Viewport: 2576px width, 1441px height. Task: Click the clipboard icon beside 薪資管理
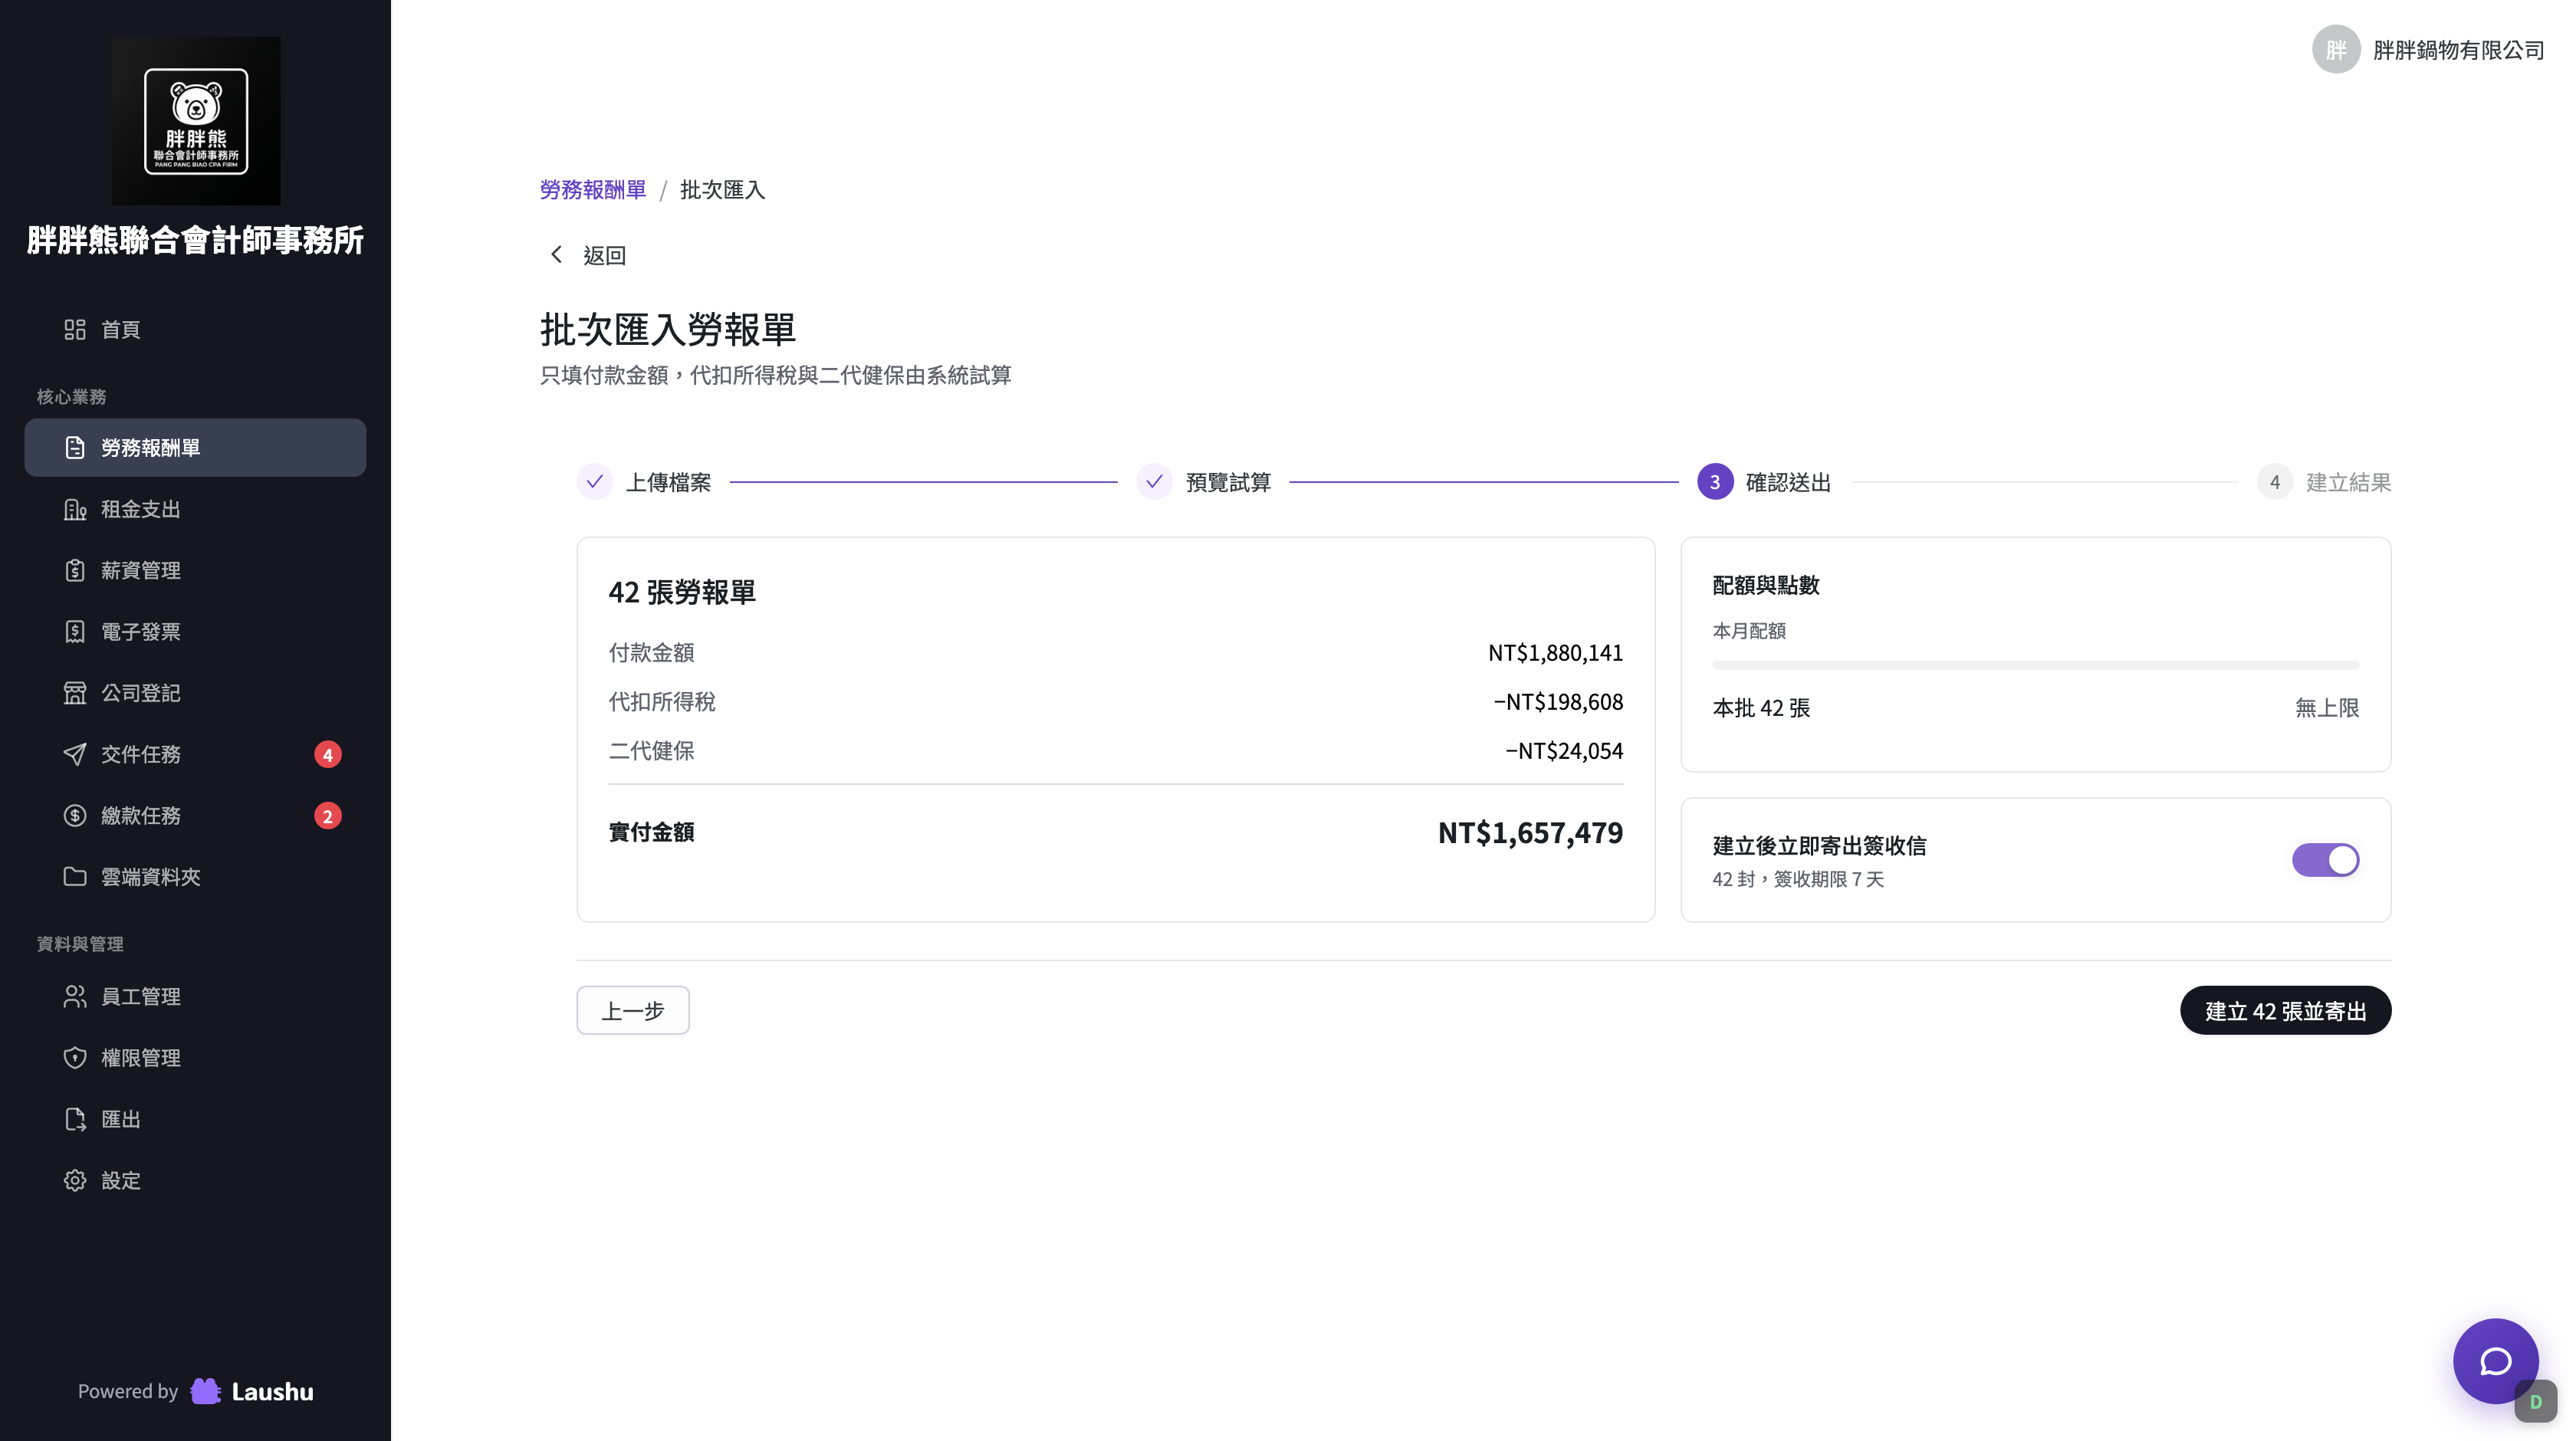[75, 571]
